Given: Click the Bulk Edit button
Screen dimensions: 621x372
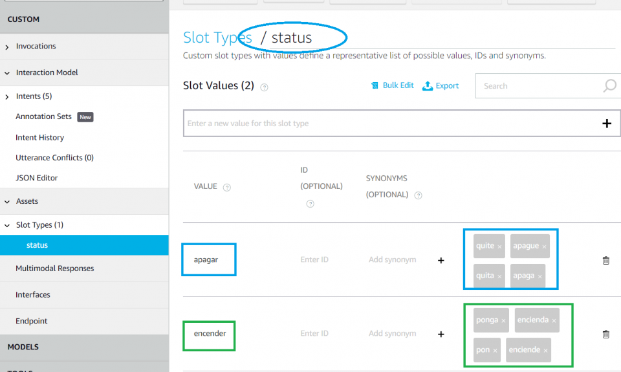Looking at the screenshot, I should point(392,85).
